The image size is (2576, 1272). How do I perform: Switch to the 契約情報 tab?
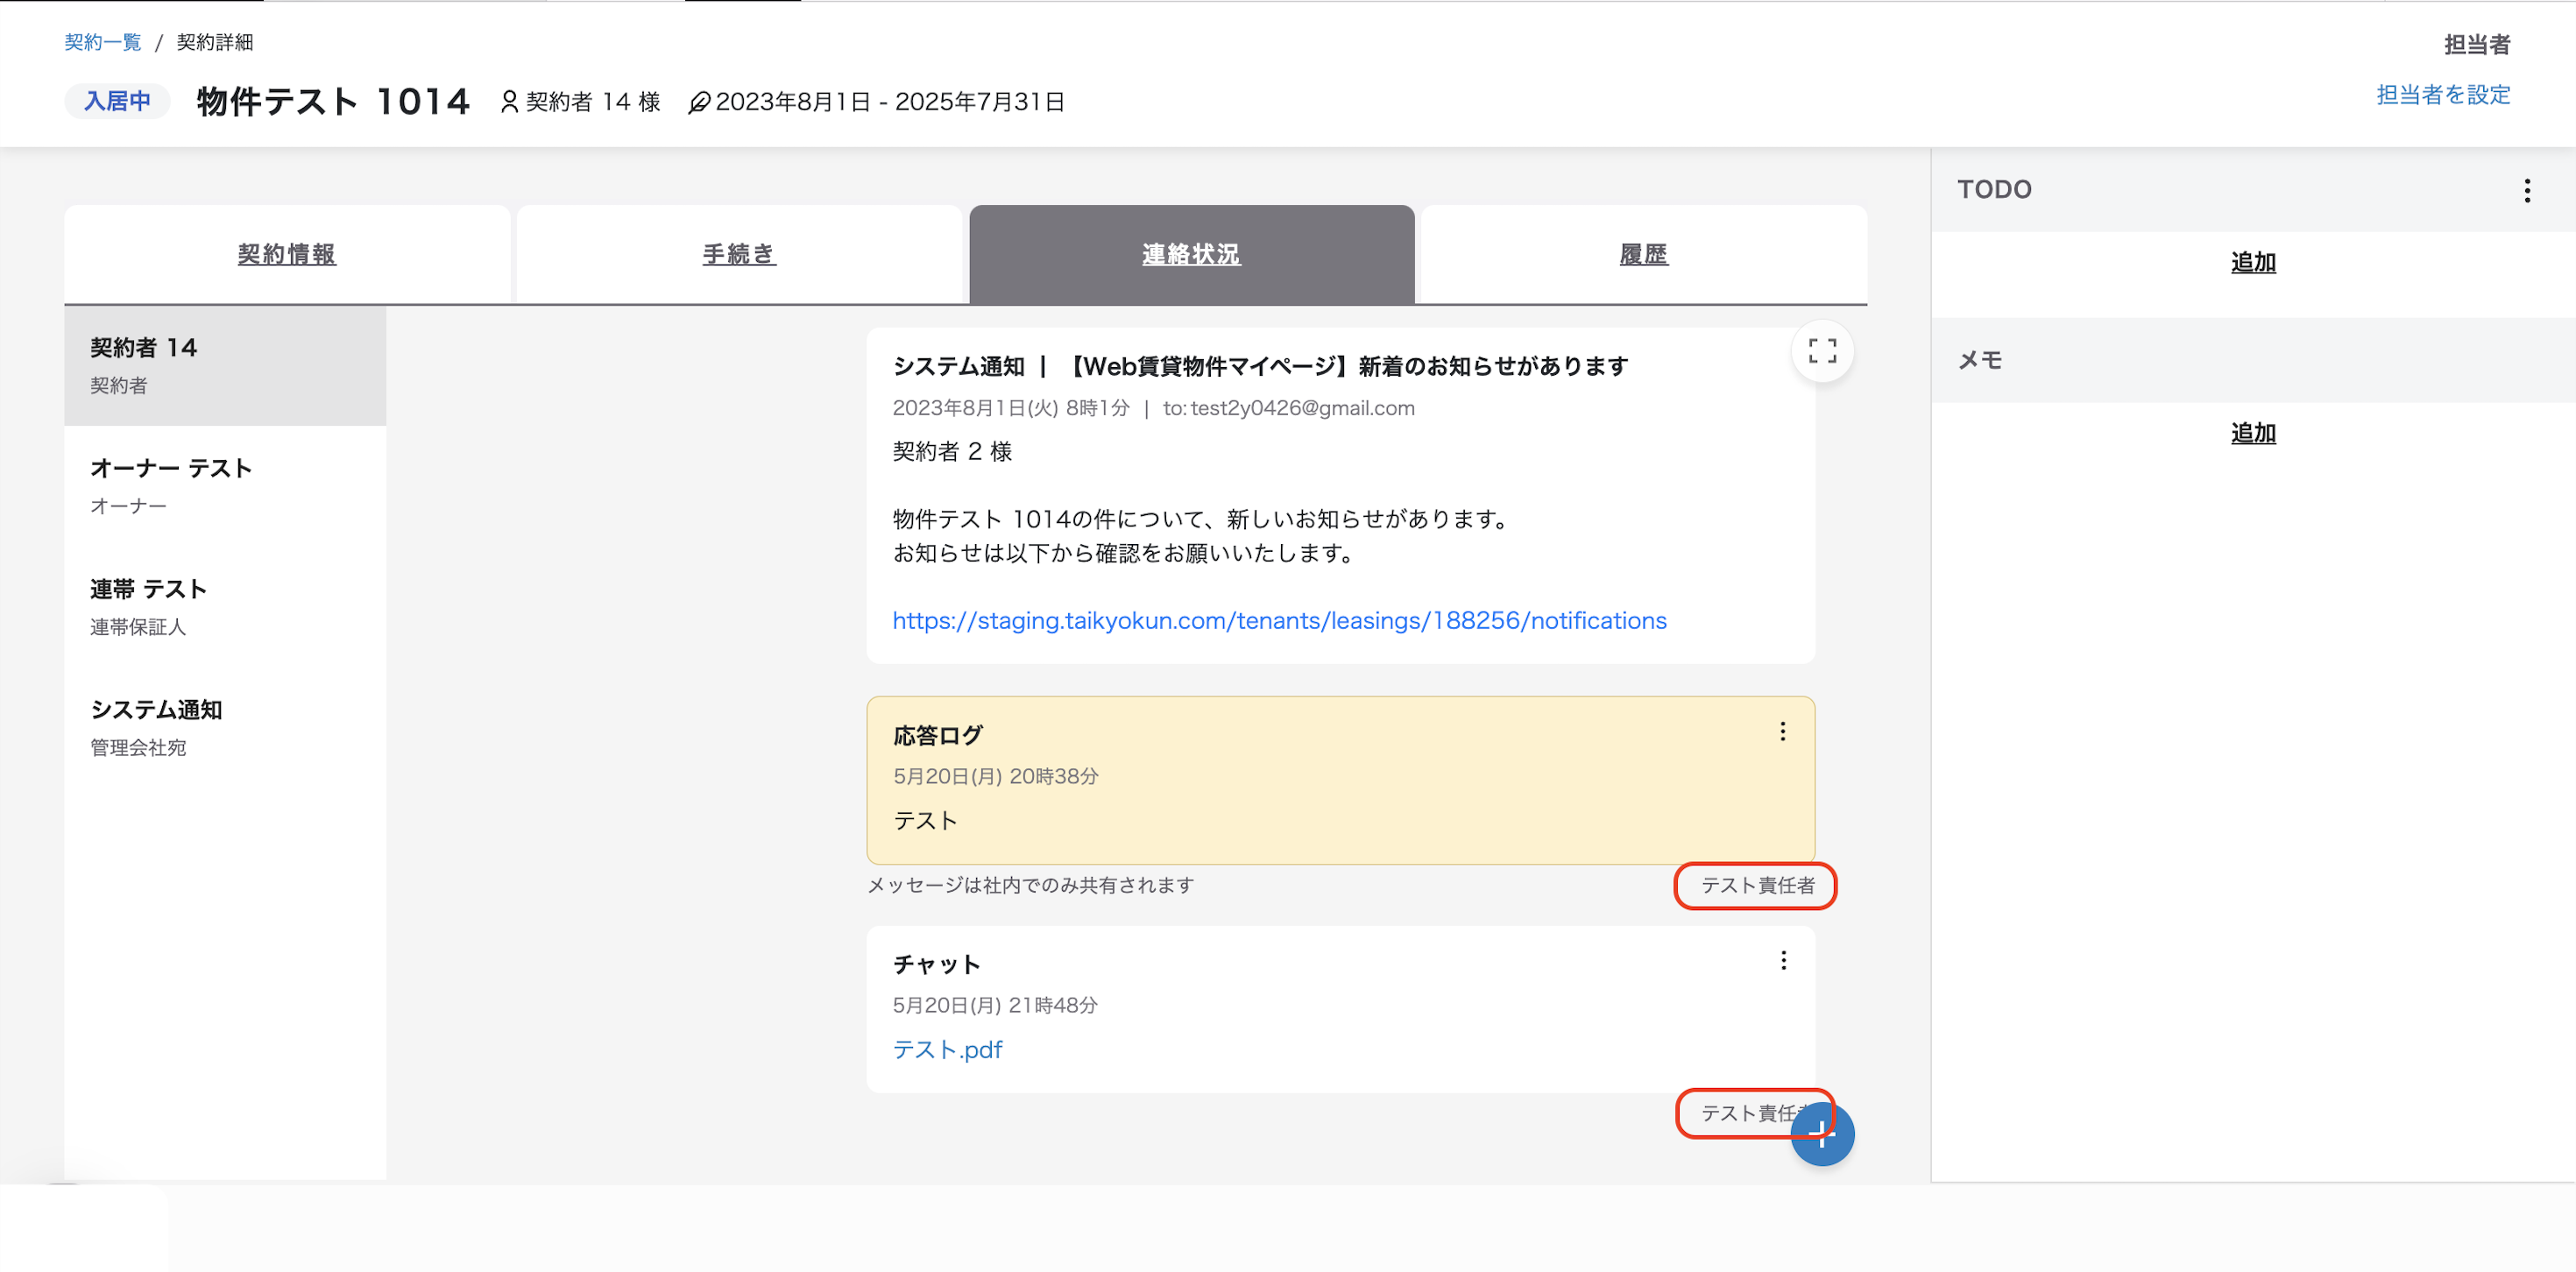tap(287, 254)
